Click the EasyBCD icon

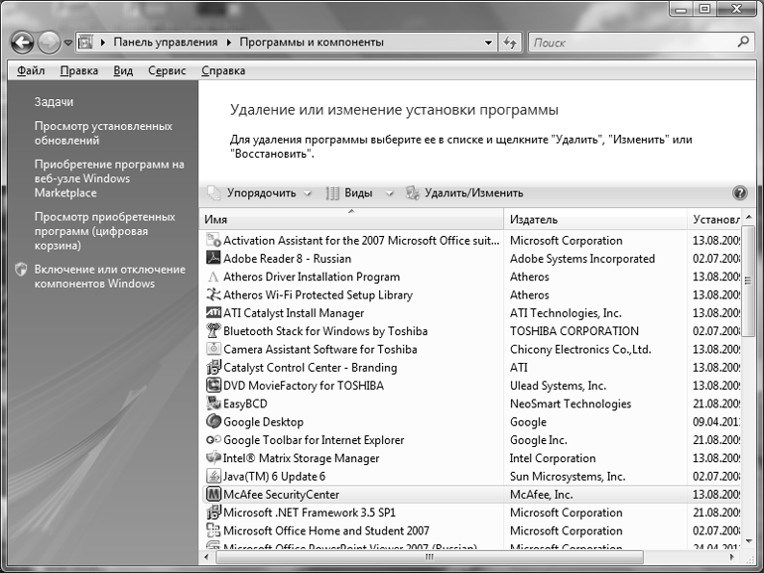click(x=213, y=403)
